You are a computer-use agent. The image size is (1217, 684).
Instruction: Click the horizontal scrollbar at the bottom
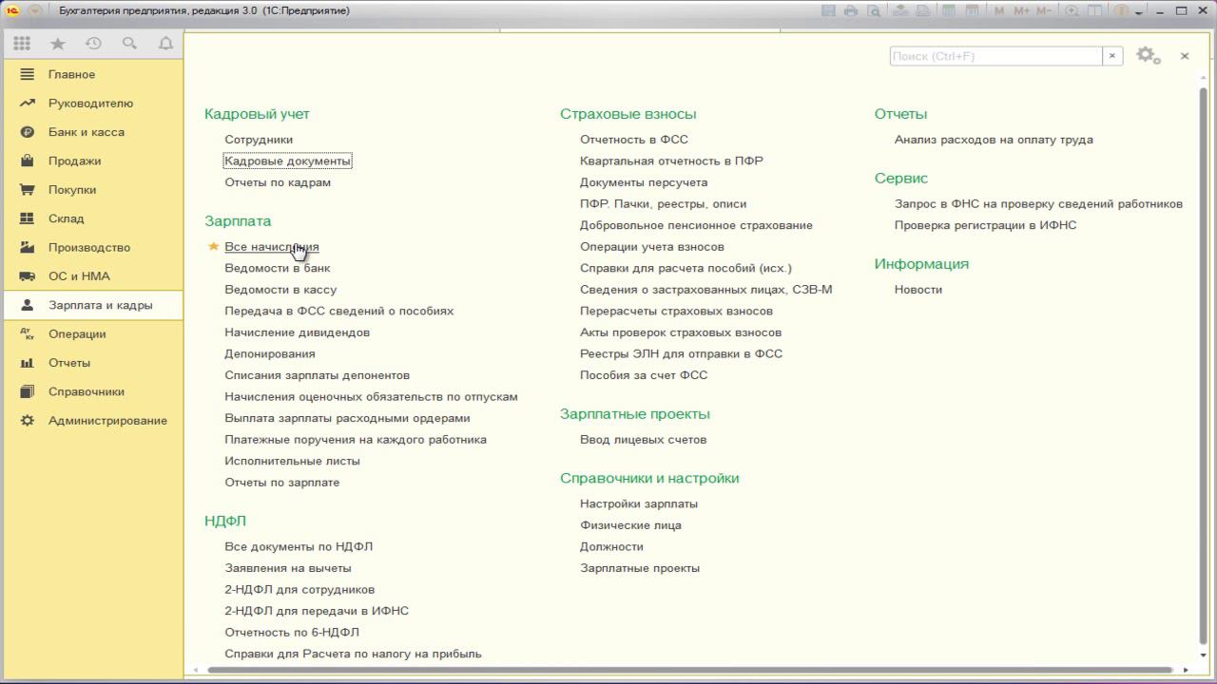[x=689, y=670]
